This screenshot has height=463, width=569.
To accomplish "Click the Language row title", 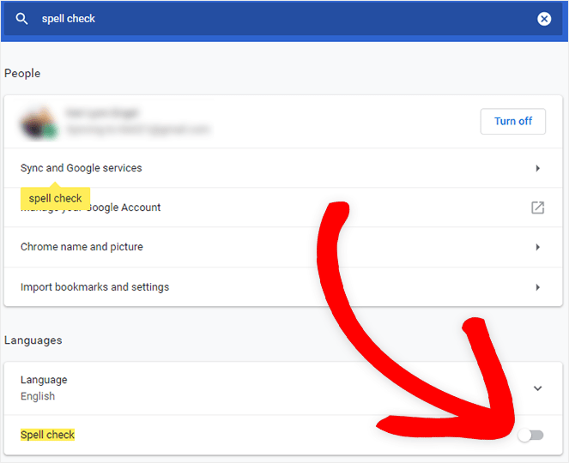I will 44,380.
